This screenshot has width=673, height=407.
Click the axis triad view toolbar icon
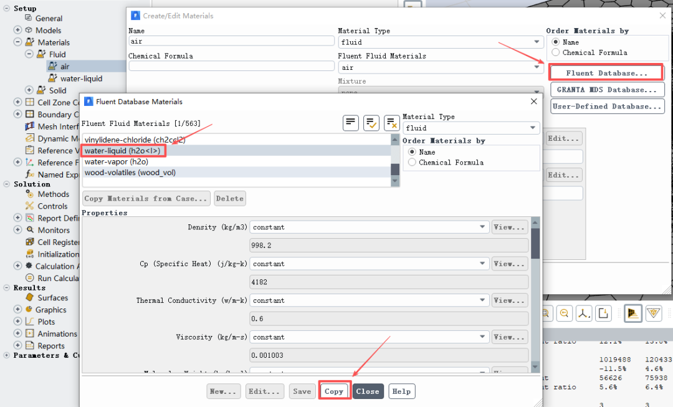pos(584,314)
